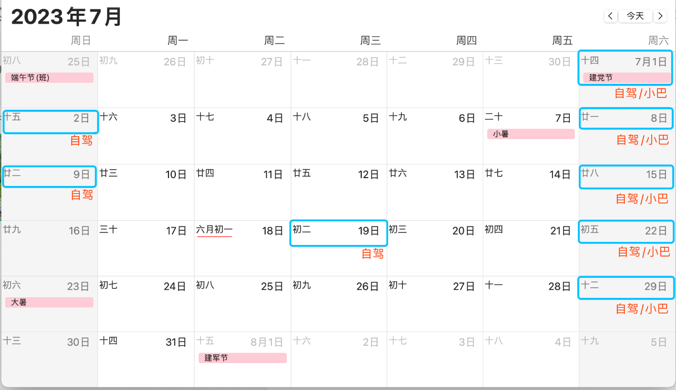Open the 建党节 event on July 1
The image size is (676, 390).
pyautogui.click(x=626, y=77)
